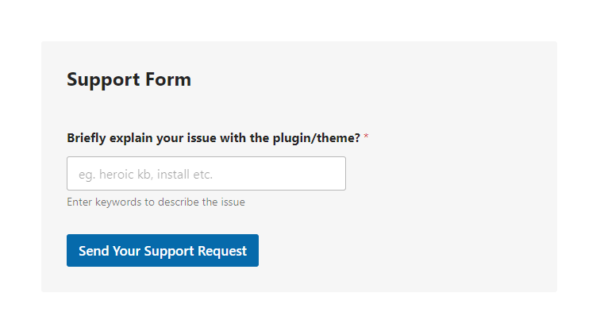This screenshot has height=335, width=600.
Task: Click the word 'issue' in bold label
Action: 202,138
